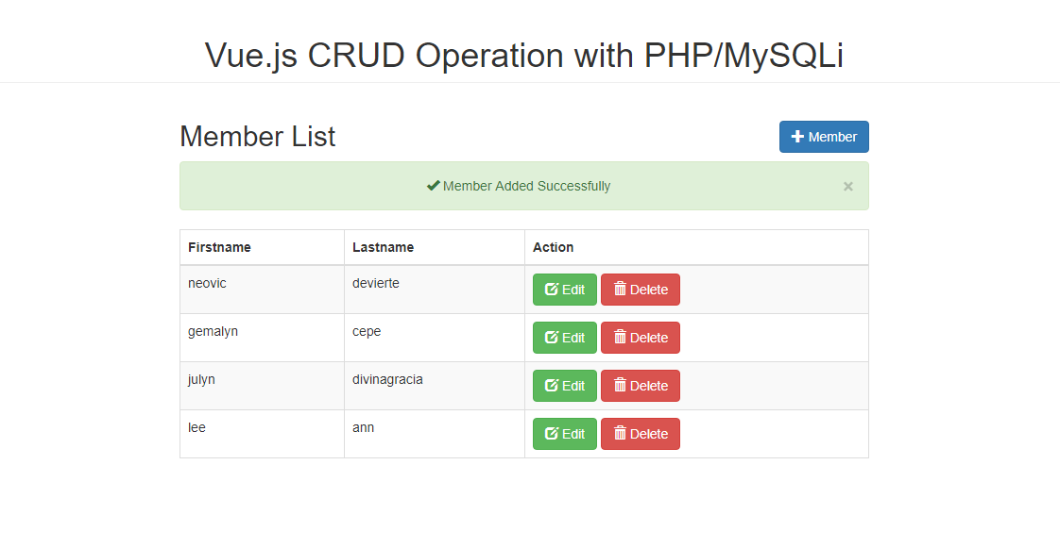Click the plus icon on Member button
This screenshot has height=548, width=1060.
[797, 137]
